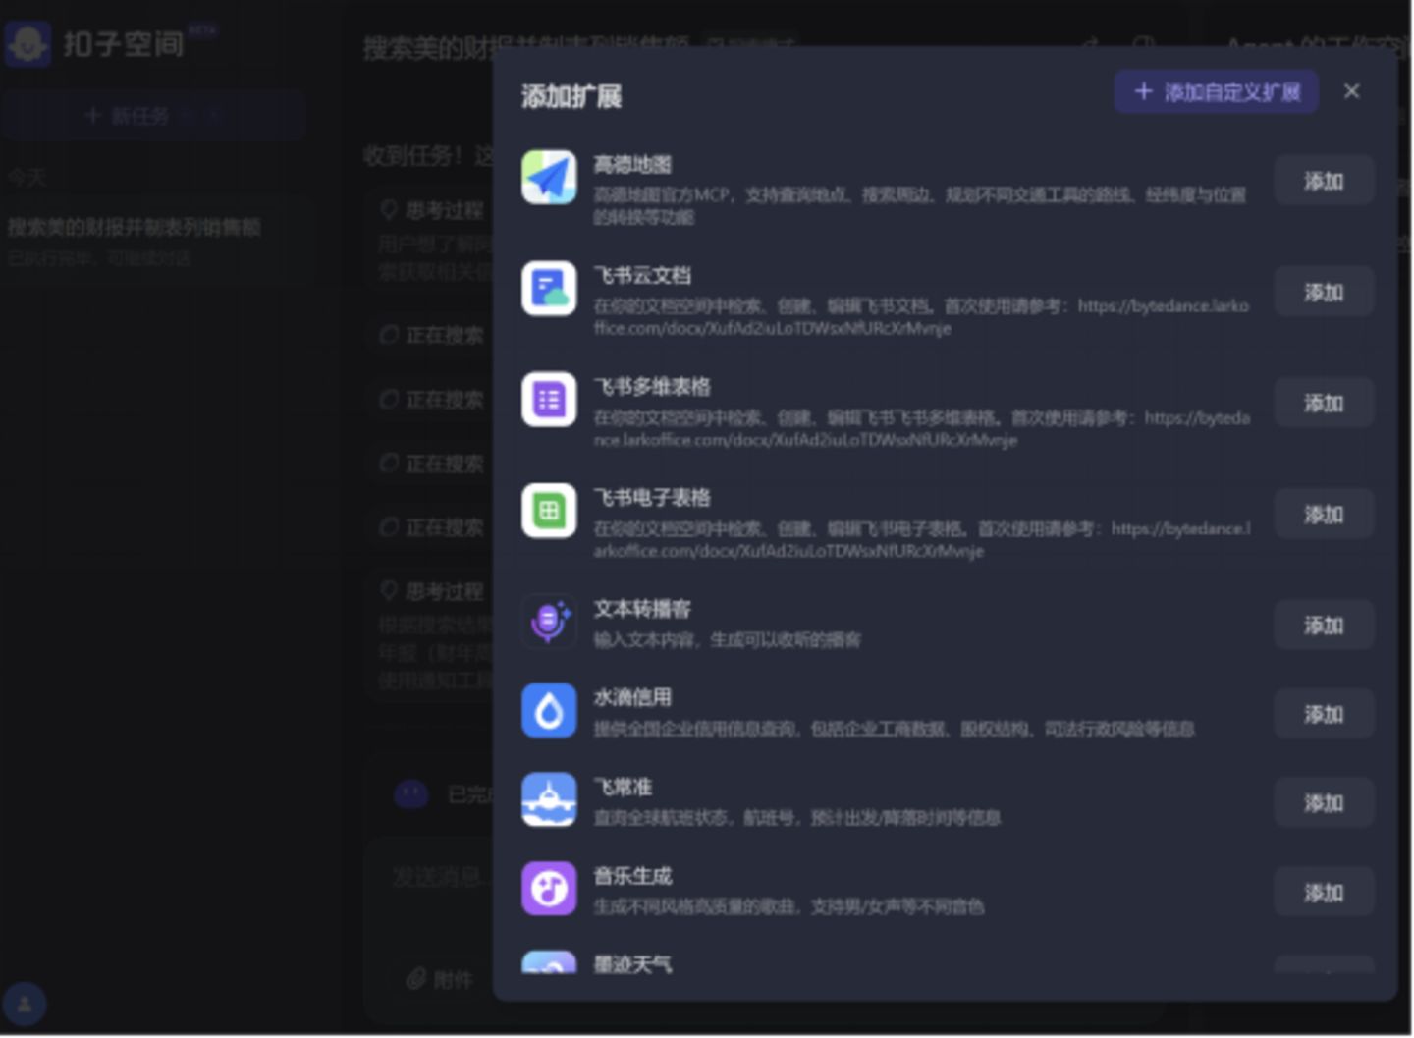Click the 飞常准 airplane icon
This screenshot has width=1414, height=1038.
tap(549, 799)
